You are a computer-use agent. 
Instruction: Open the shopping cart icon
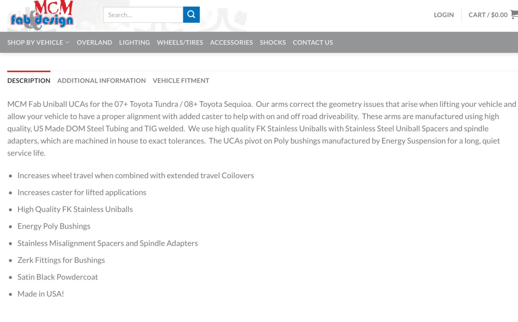coord(514,15)
